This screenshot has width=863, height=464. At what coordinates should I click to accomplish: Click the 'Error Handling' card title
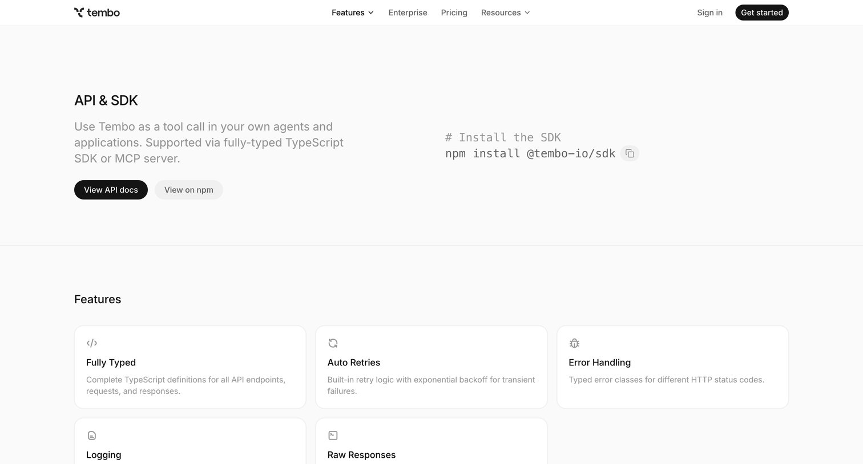[599, 363]
